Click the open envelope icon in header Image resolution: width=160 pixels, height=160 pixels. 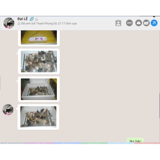139,23
